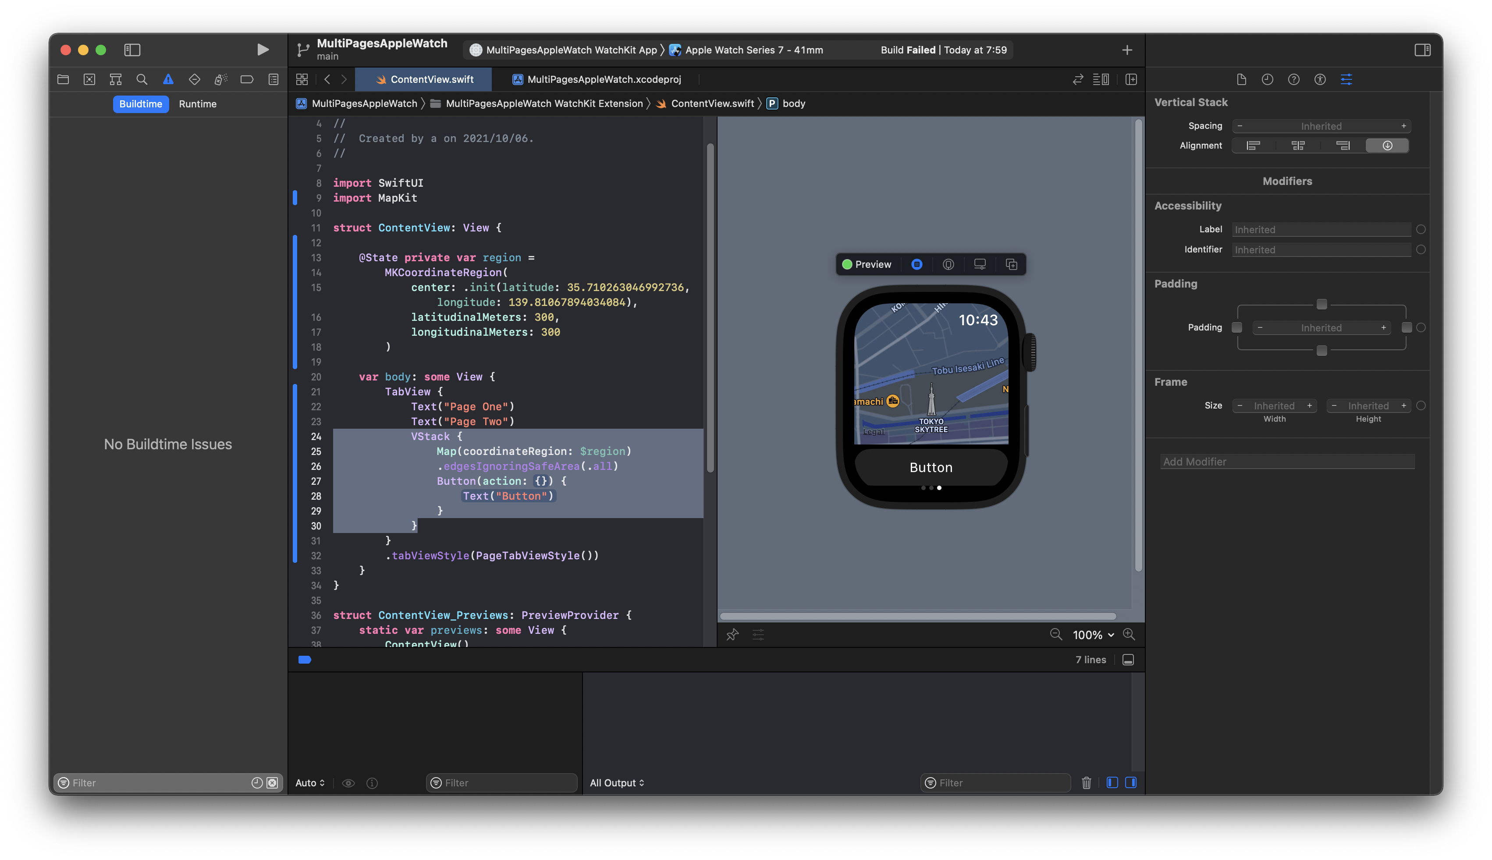The image size is (1492, 860).
Task: Click body in the jump bar
Action: pos(786,103)
